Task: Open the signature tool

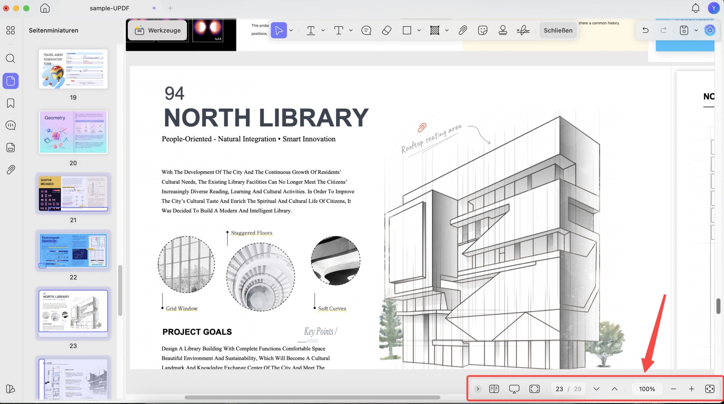Action: (523, 30)
